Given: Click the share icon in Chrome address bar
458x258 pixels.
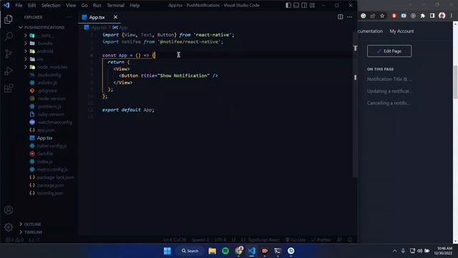Looking at the screenshot, I should click(x=373, y=16).
